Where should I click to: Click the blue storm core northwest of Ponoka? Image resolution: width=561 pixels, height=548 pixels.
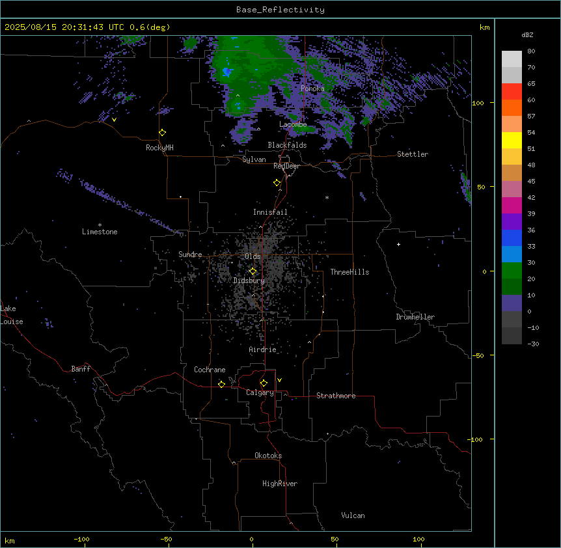point(227,72)
